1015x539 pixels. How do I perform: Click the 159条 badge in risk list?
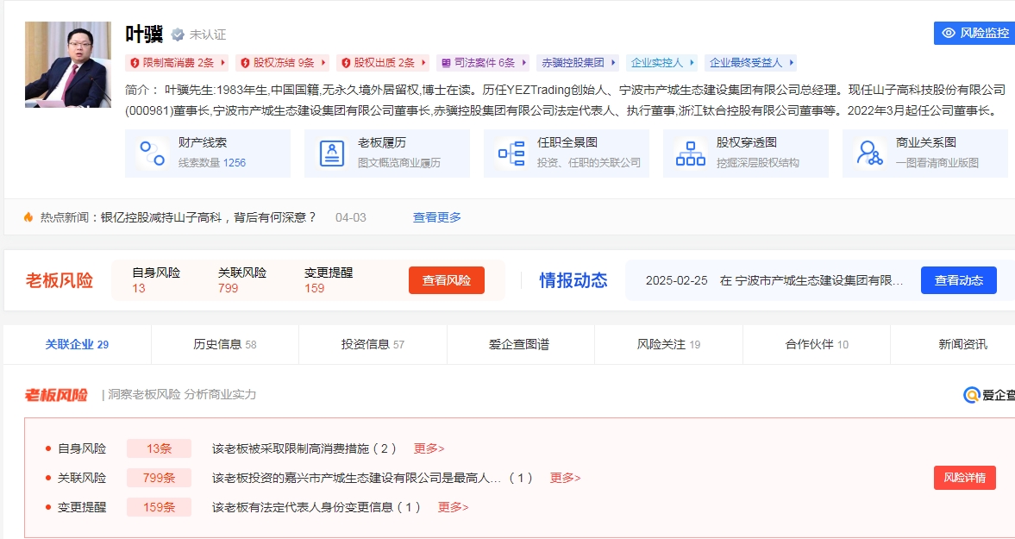160,507
